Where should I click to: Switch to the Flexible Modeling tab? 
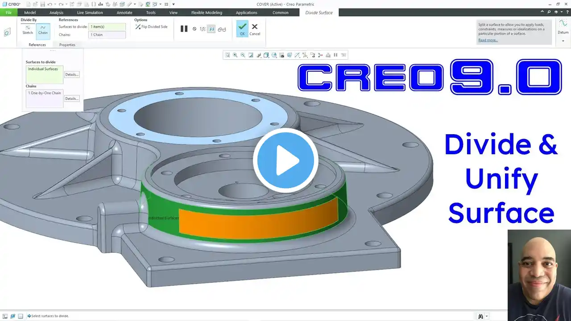click(207, 12)
